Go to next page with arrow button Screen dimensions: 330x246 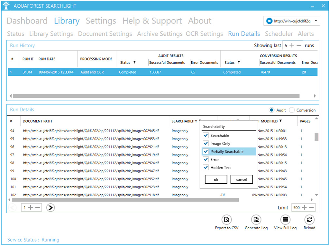click(50, 207)
